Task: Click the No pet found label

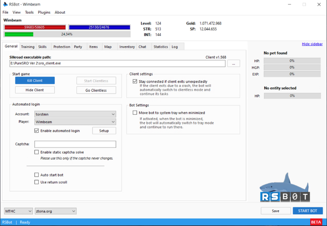Action: (275, 53)
